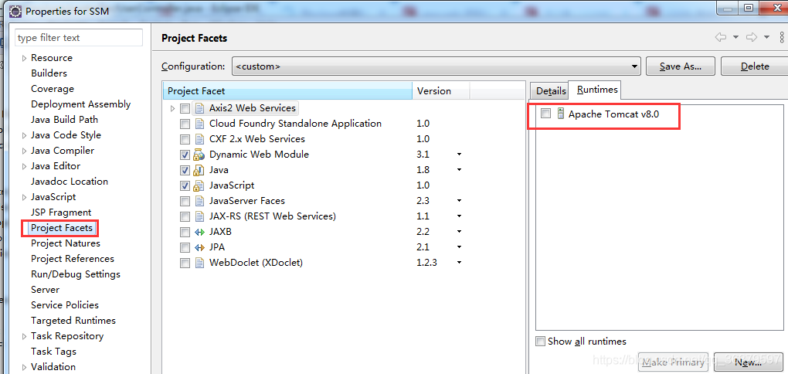Open back history dropdown arrow
The width and height of the screenshot is (788, 374).
(735, 37)
